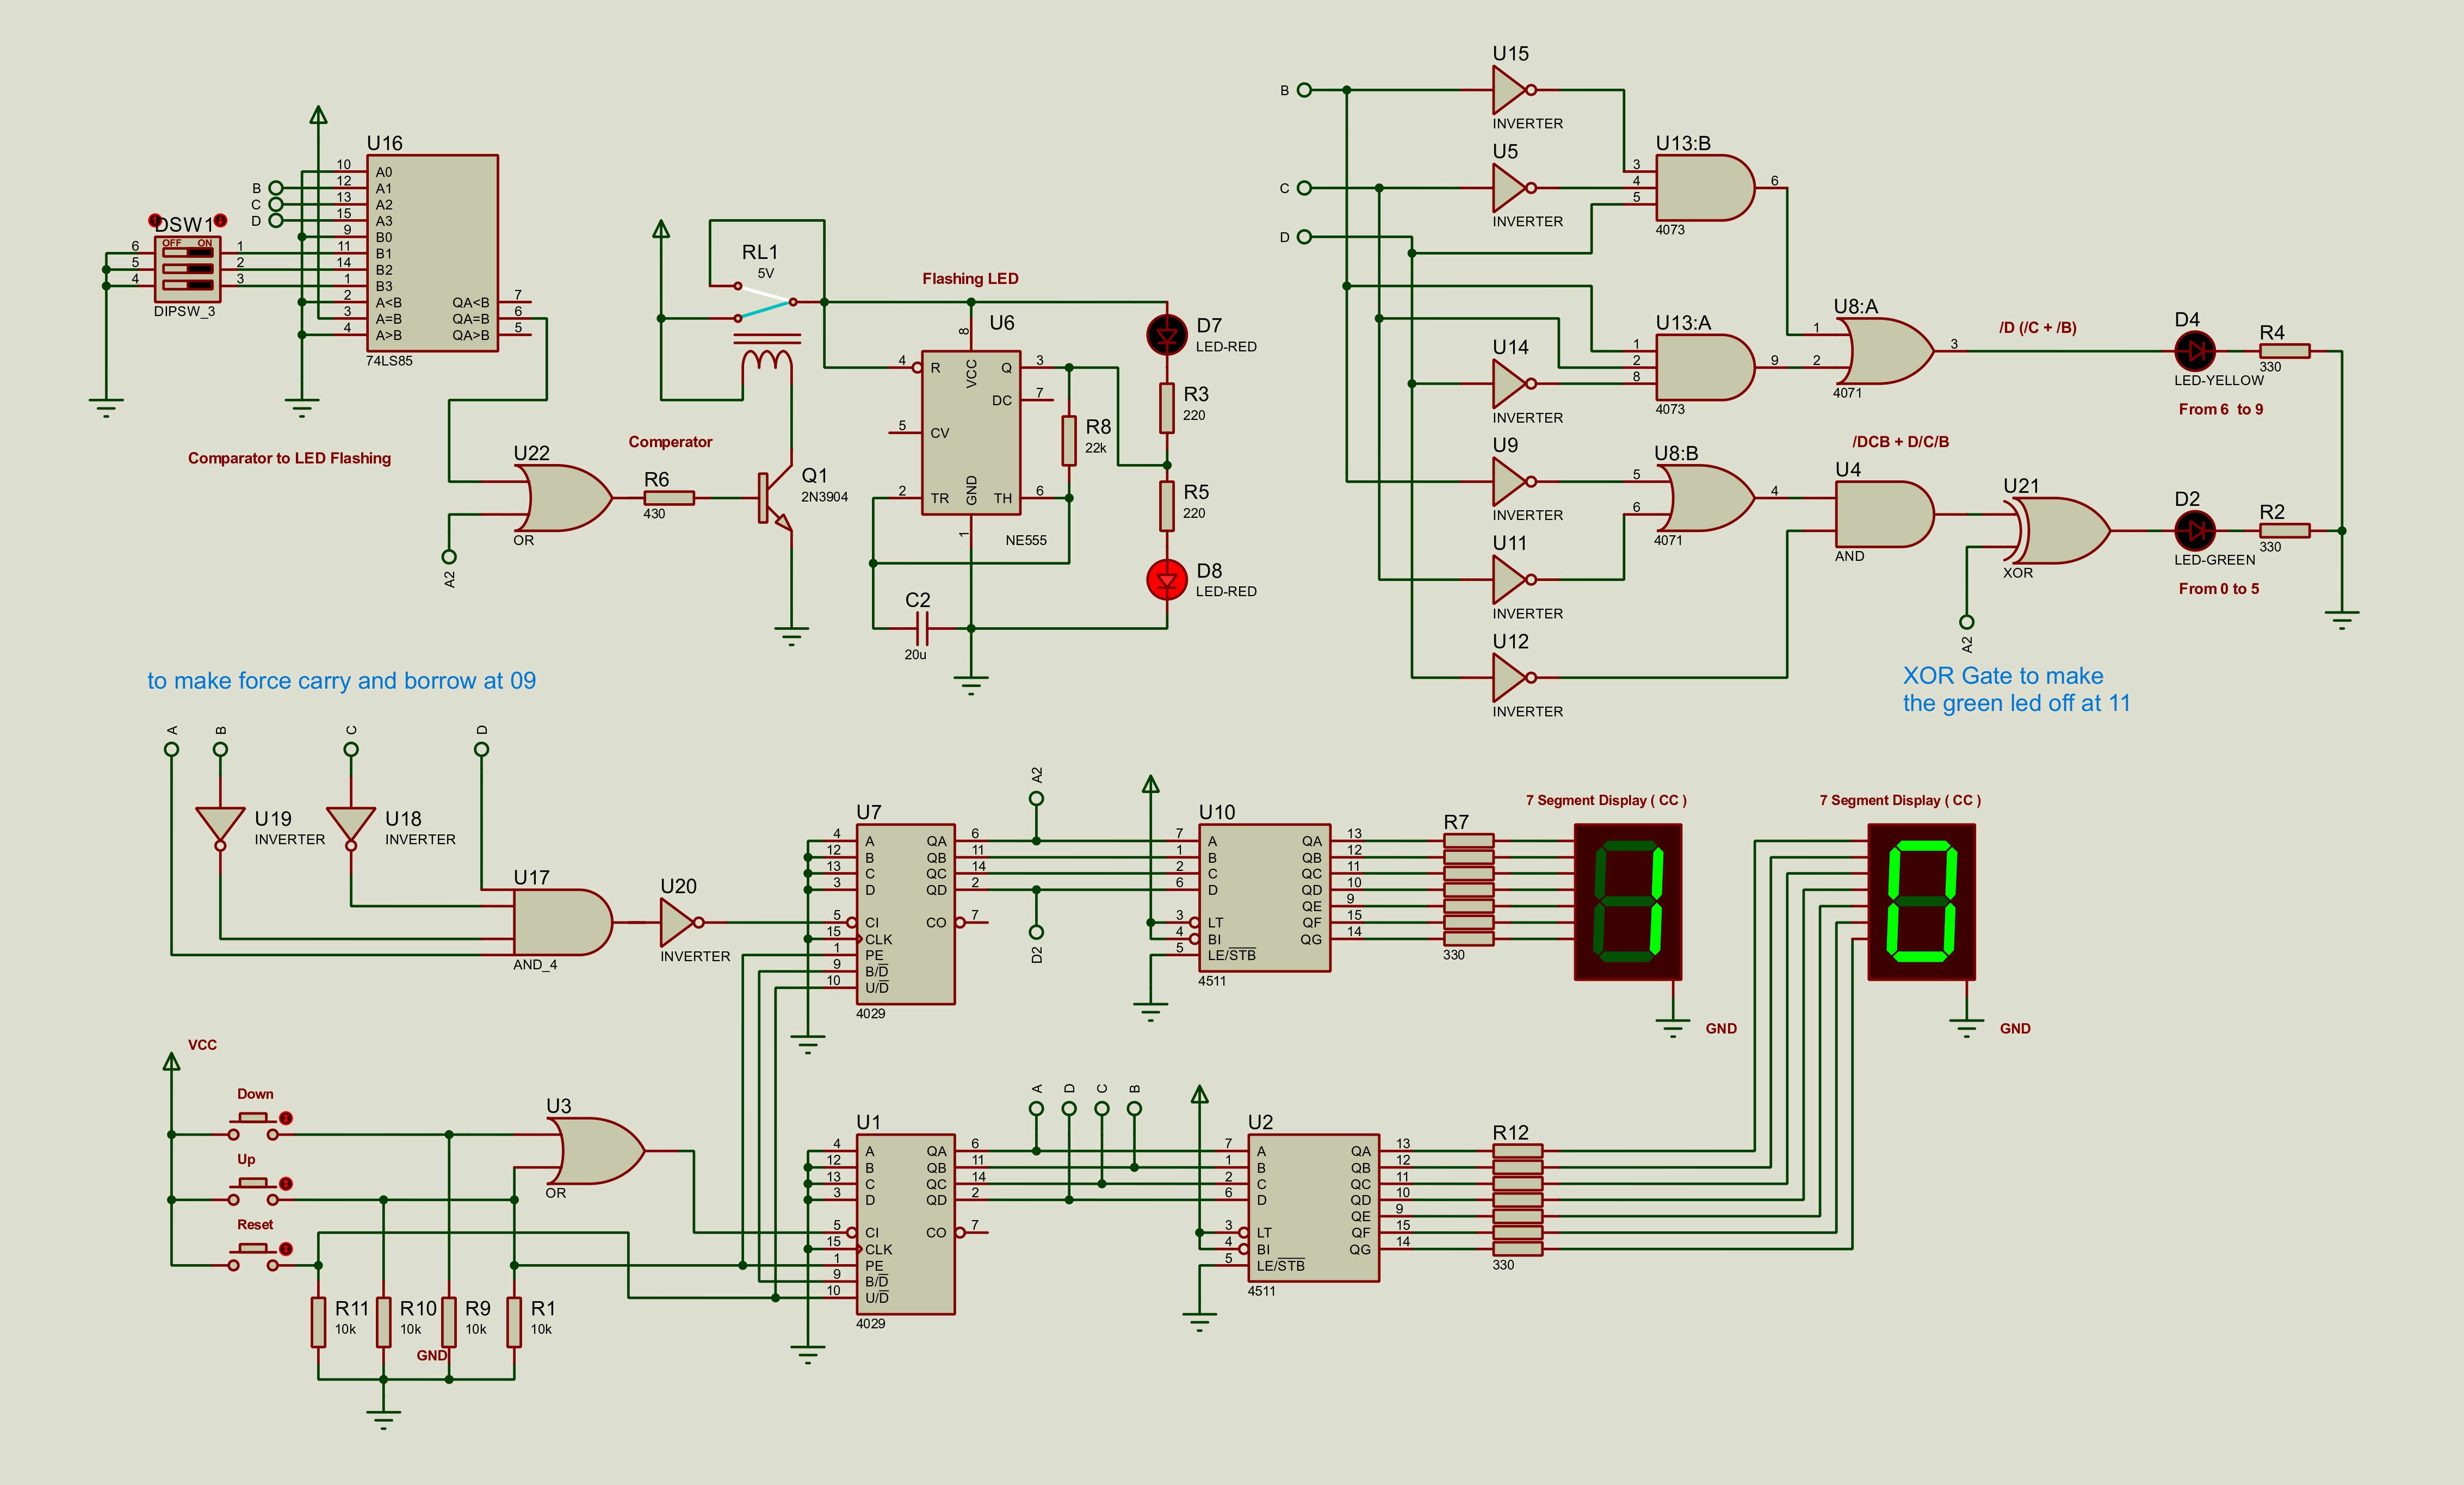This screenshot has height=1485, width=2464.
Task: Click the 'Comparator to LED Flashing' label
Action: tap(289, 458)
